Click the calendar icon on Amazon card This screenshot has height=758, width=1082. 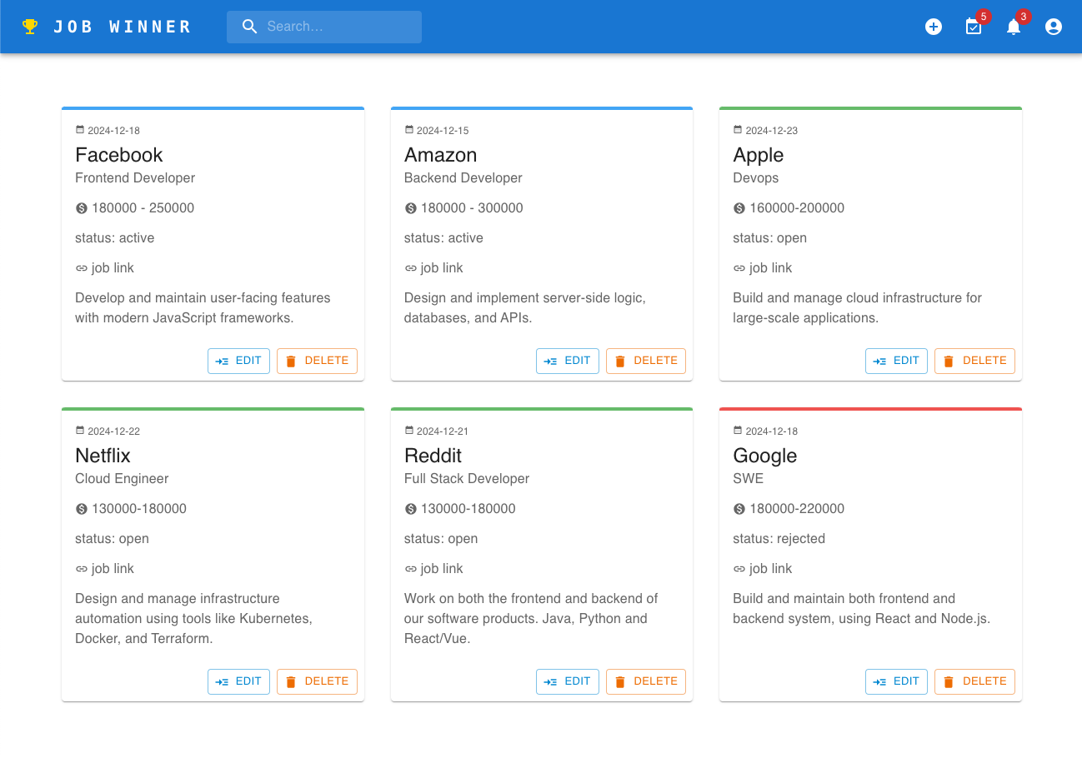409,130
